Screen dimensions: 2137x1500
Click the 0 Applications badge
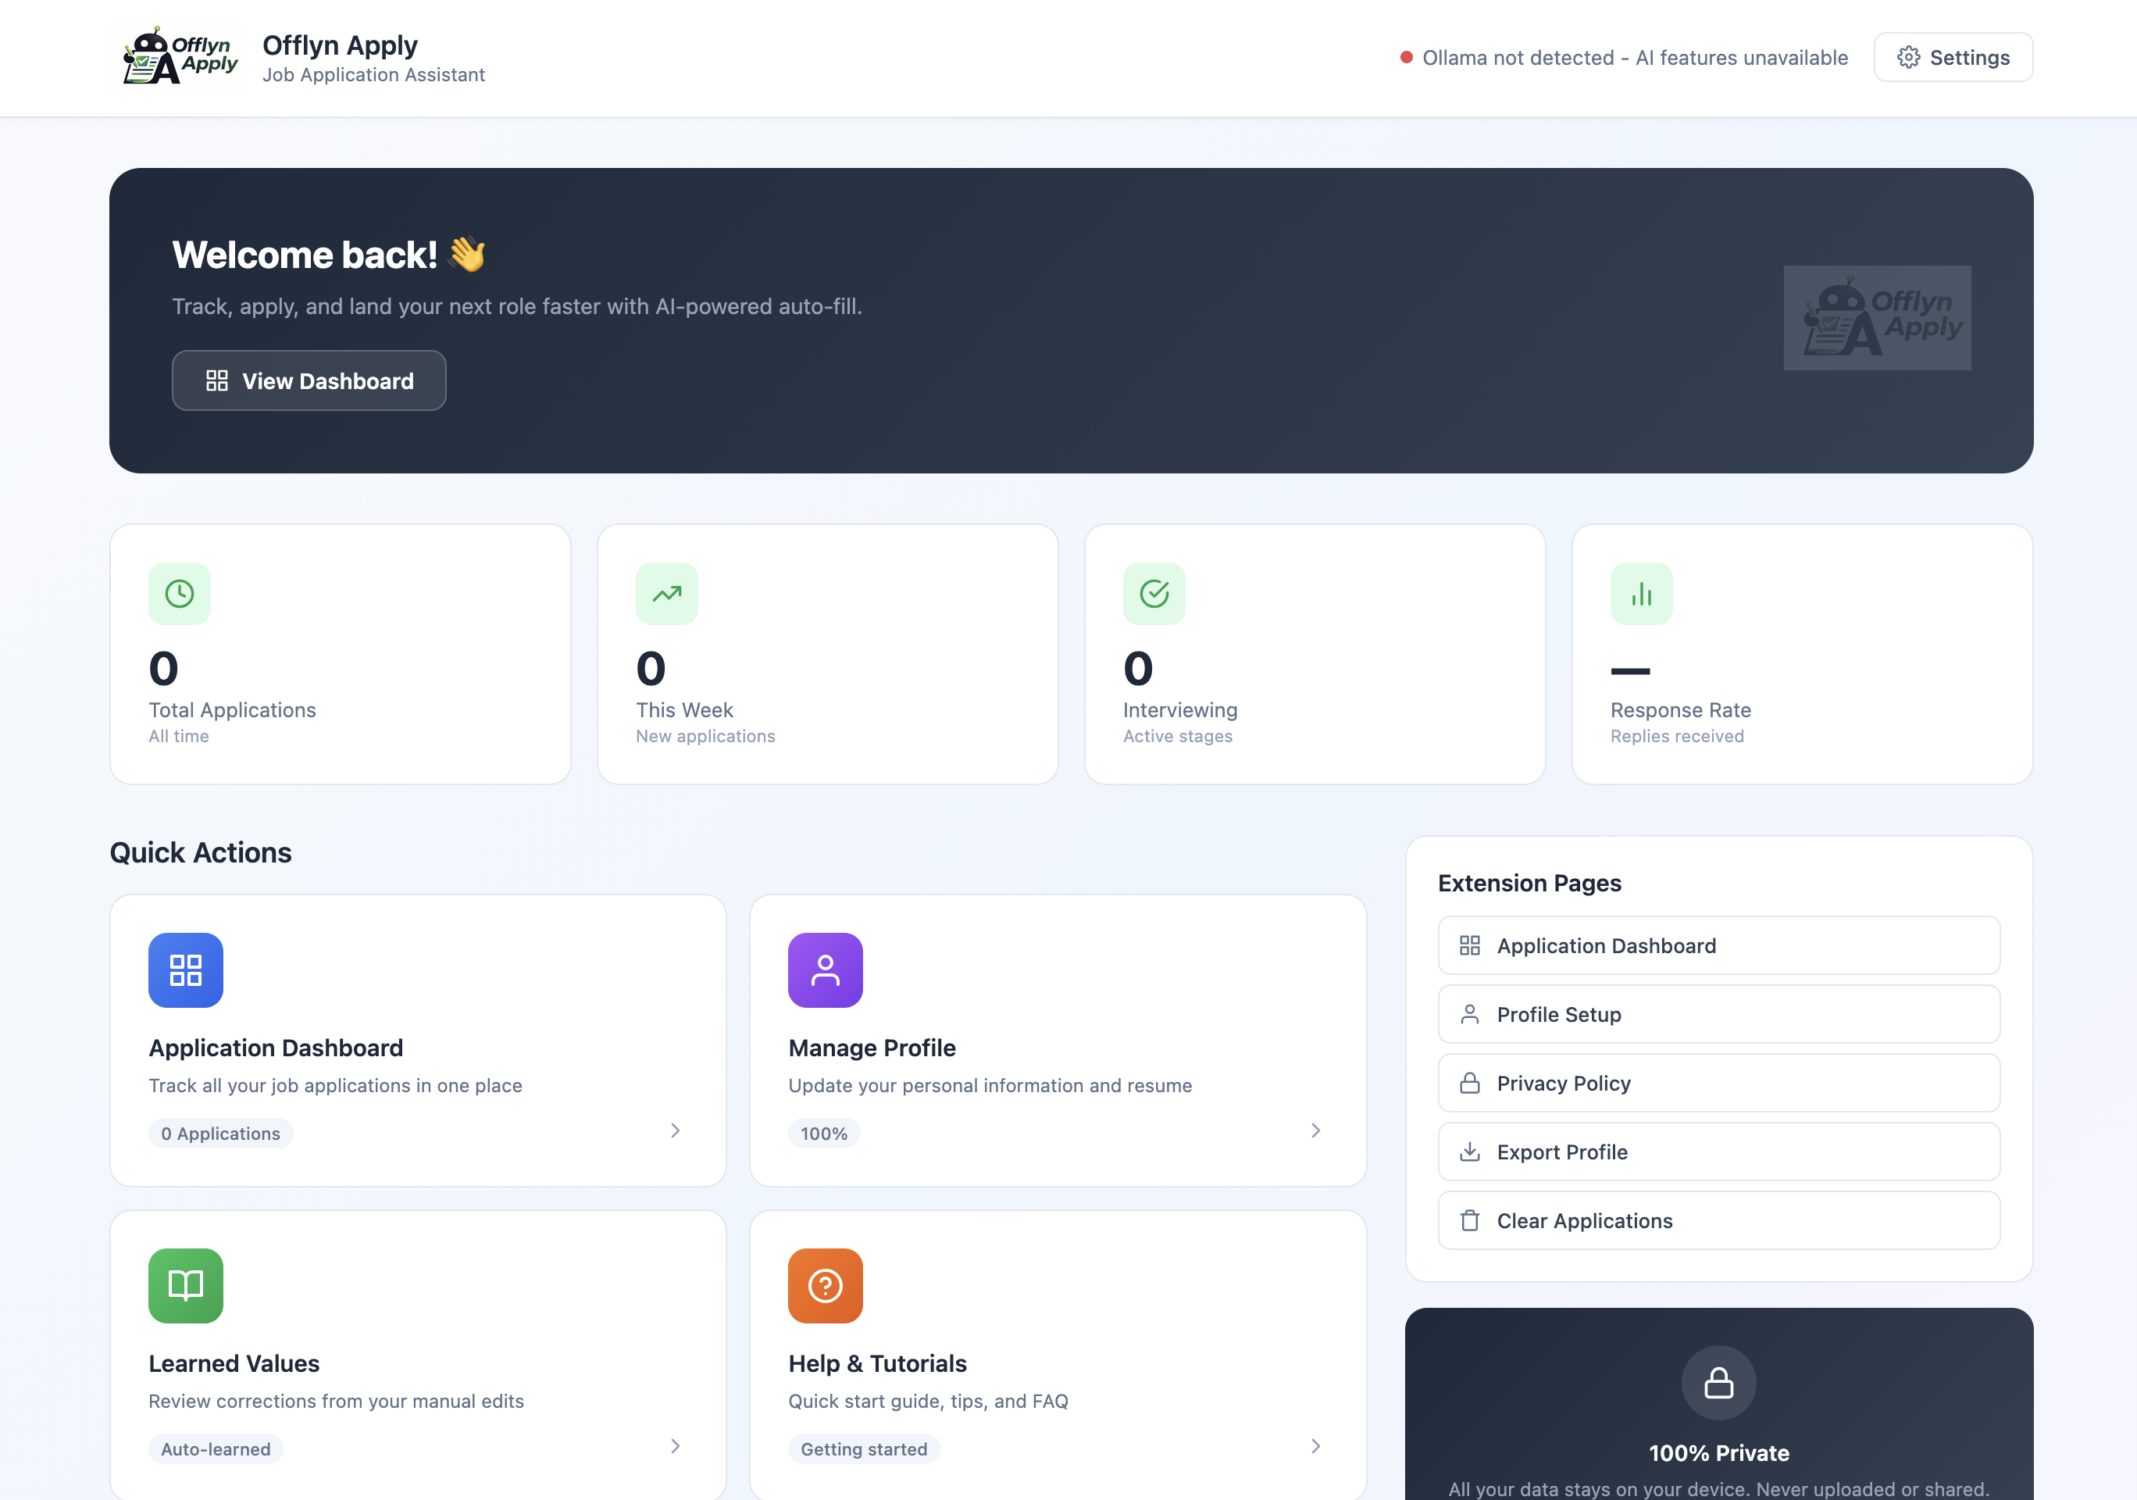point(220,1133)
